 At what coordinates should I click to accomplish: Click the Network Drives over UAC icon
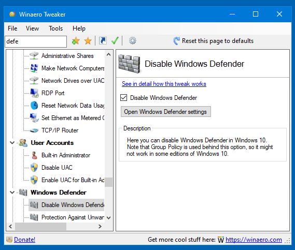point(34,81)
